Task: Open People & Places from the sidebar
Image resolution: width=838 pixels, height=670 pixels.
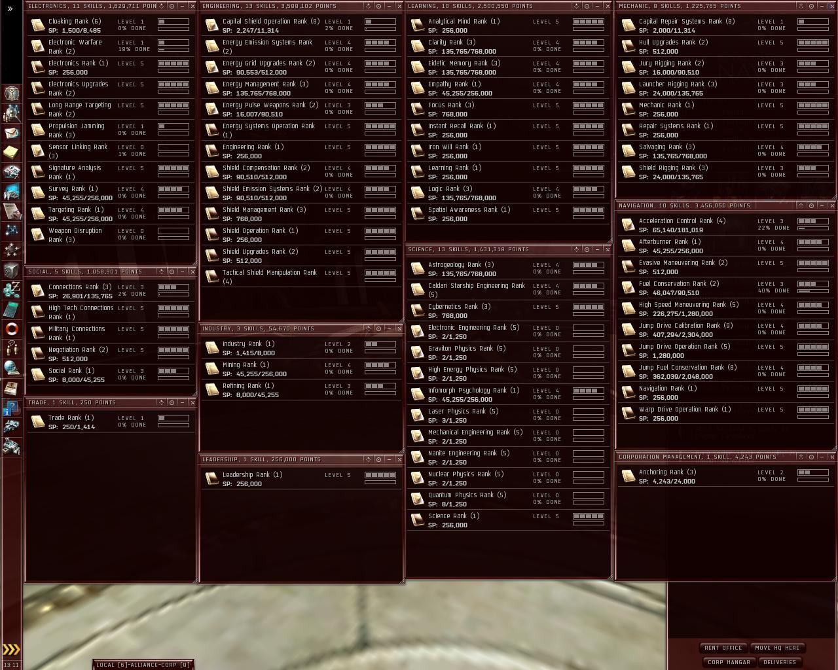Action: (11, 113)
